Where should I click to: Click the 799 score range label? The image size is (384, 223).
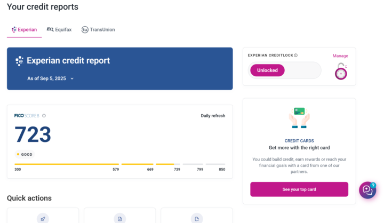pyautogui.click(x=200, y=169)
